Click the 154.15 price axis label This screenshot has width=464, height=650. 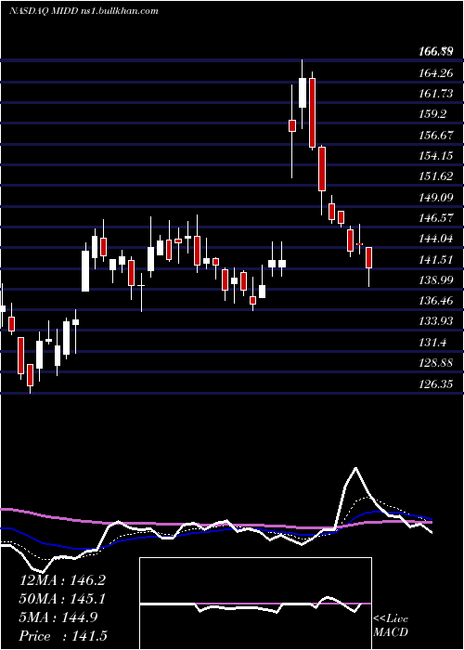[435, 156]
